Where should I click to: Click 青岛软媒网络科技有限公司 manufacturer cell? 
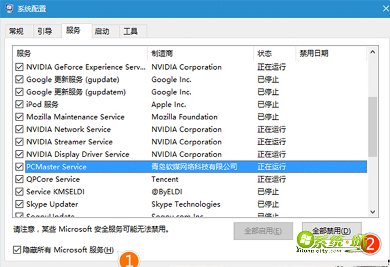tap(194, 167)
